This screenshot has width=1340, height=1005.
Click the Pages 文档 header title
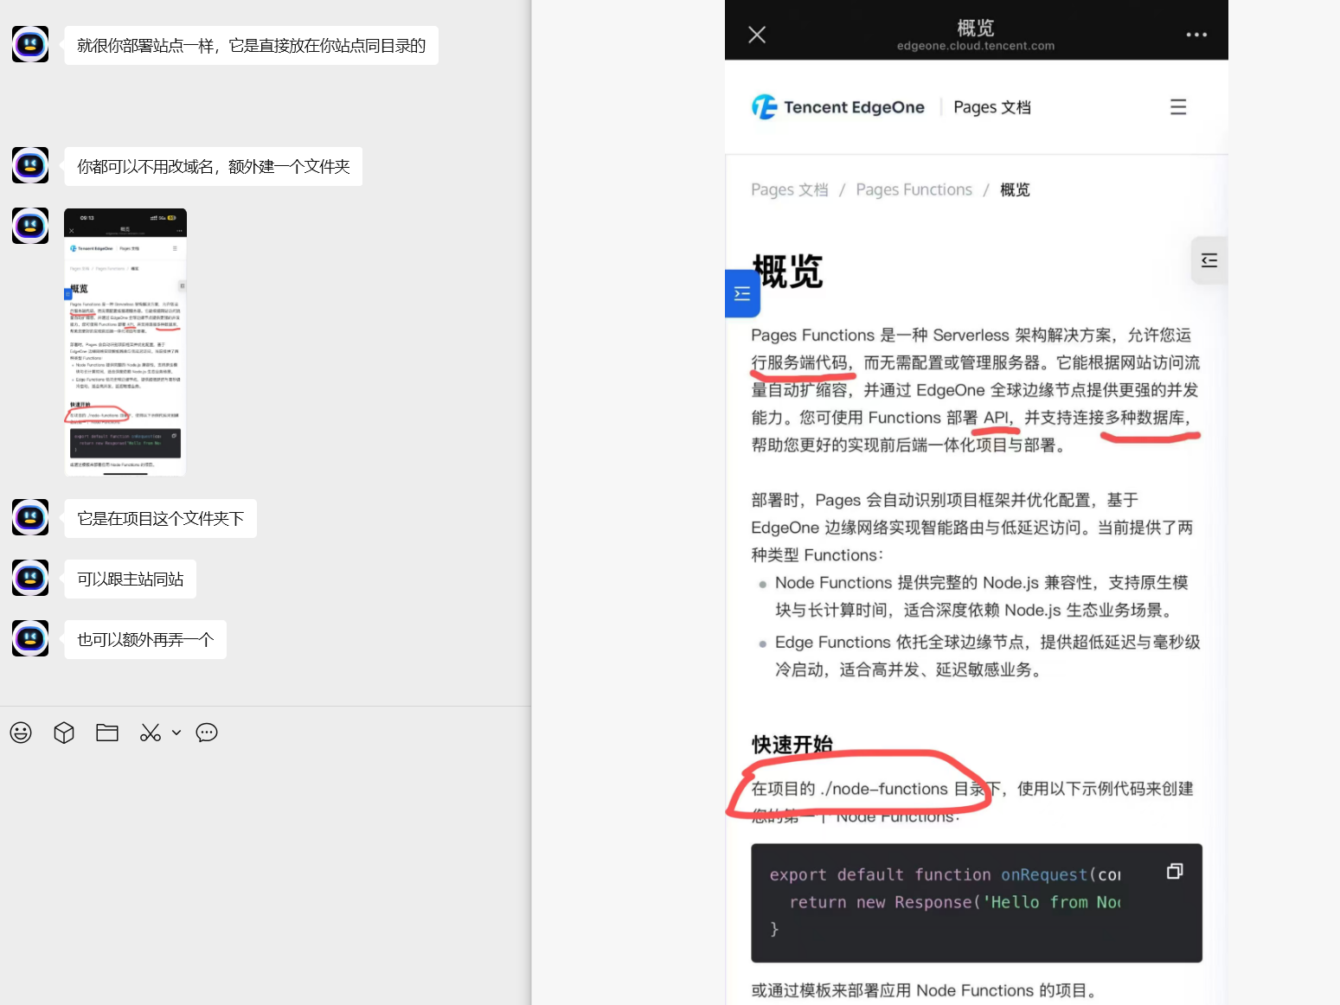[991, 107]
